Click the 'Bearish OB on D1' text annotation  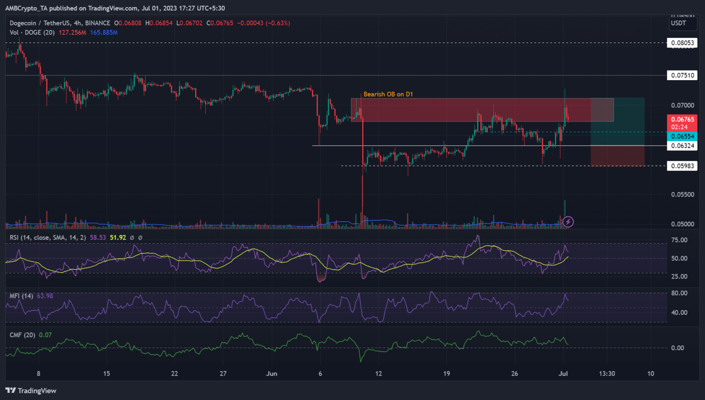[388, 94]
